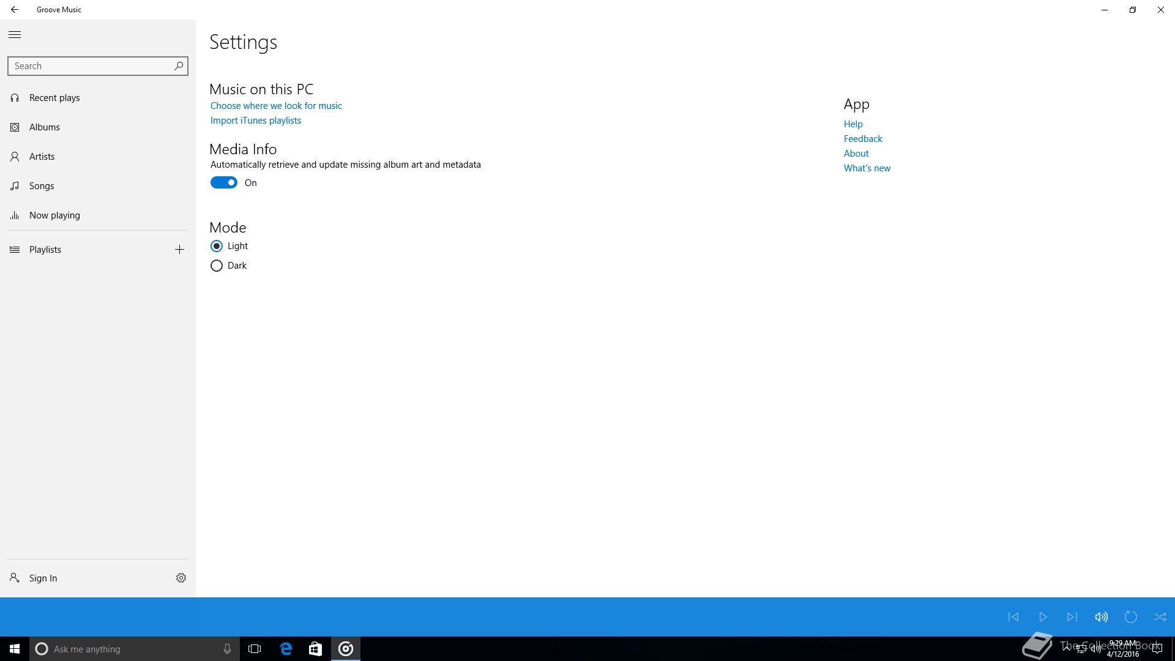Click Cortana Ask me anything box
Image resolution: width=1175 pixels, height=661 pixels.
click(135, 649)
